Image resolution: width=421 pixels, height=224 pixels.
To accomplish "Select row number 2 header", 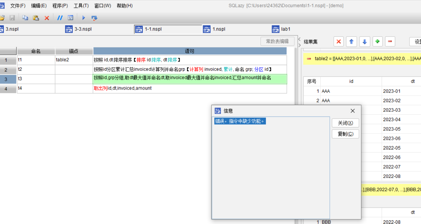I will pos(8,70).
